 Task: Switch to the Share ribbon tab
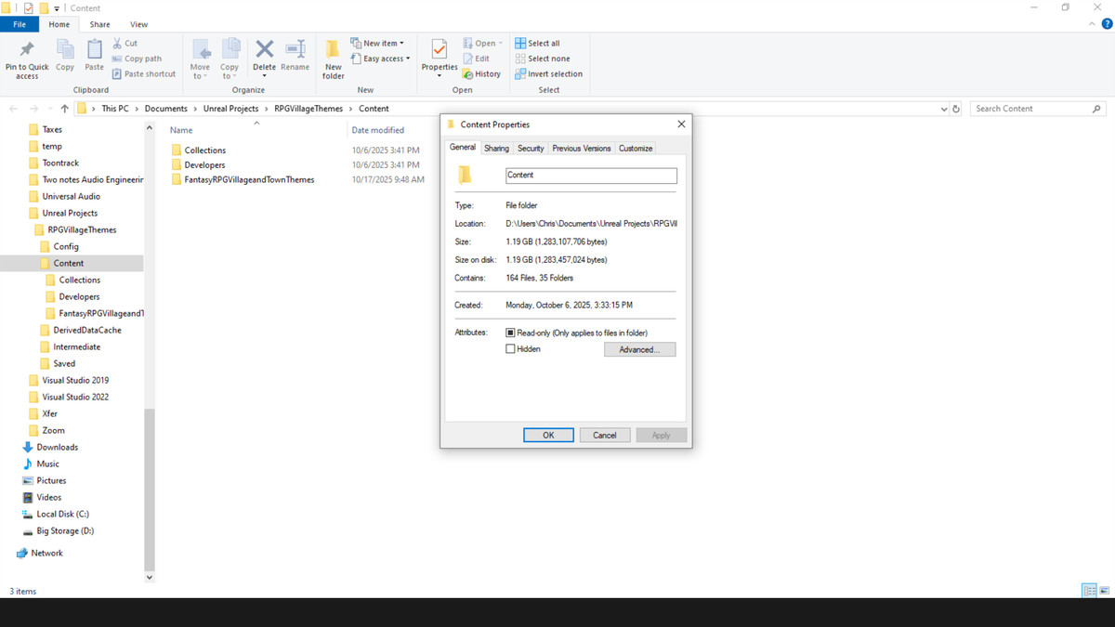[99, 24]
